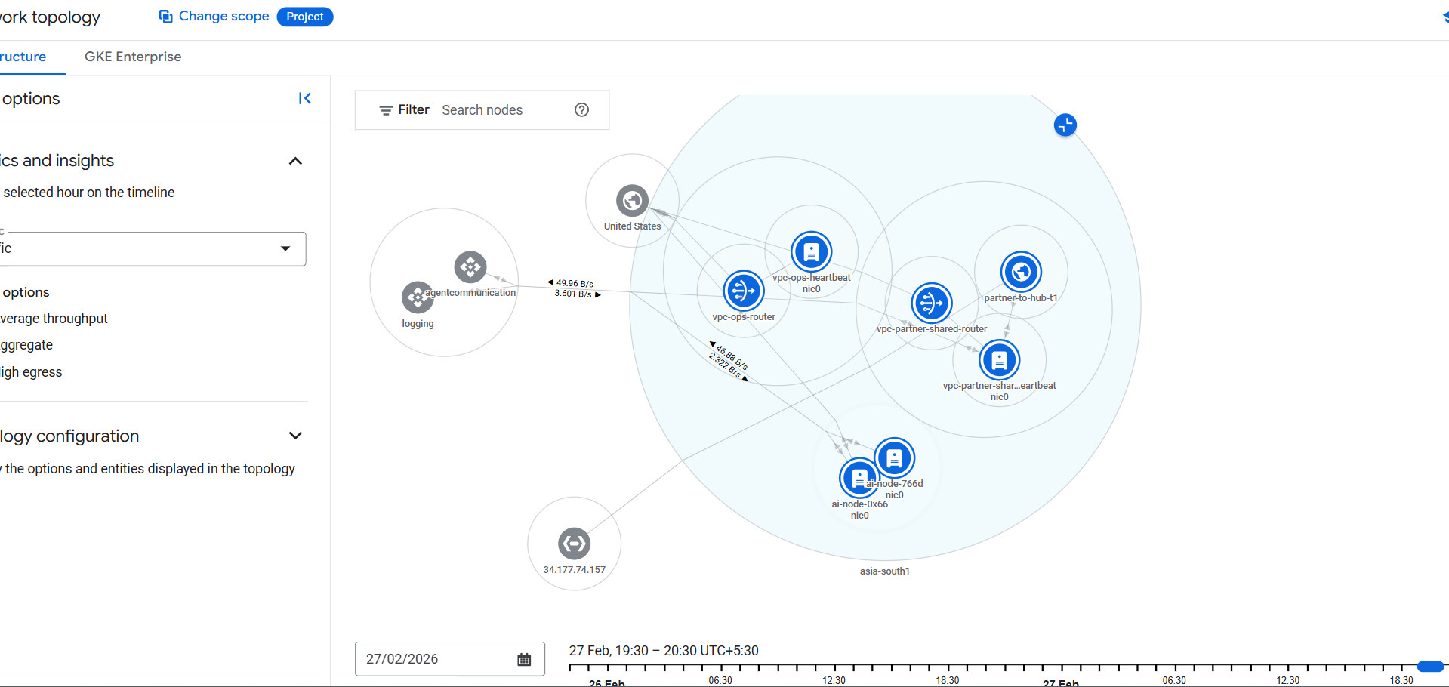Viewport: 1449px width, 687px height.
Task: Select the vpc-ops-heartbeat instance node
Action: click(x=812, y=251)
